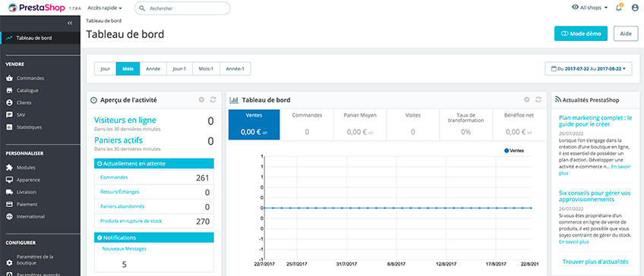The image size is (644, 276).
Task: Select the Jour period tab
Action: [x=105, y=69]
